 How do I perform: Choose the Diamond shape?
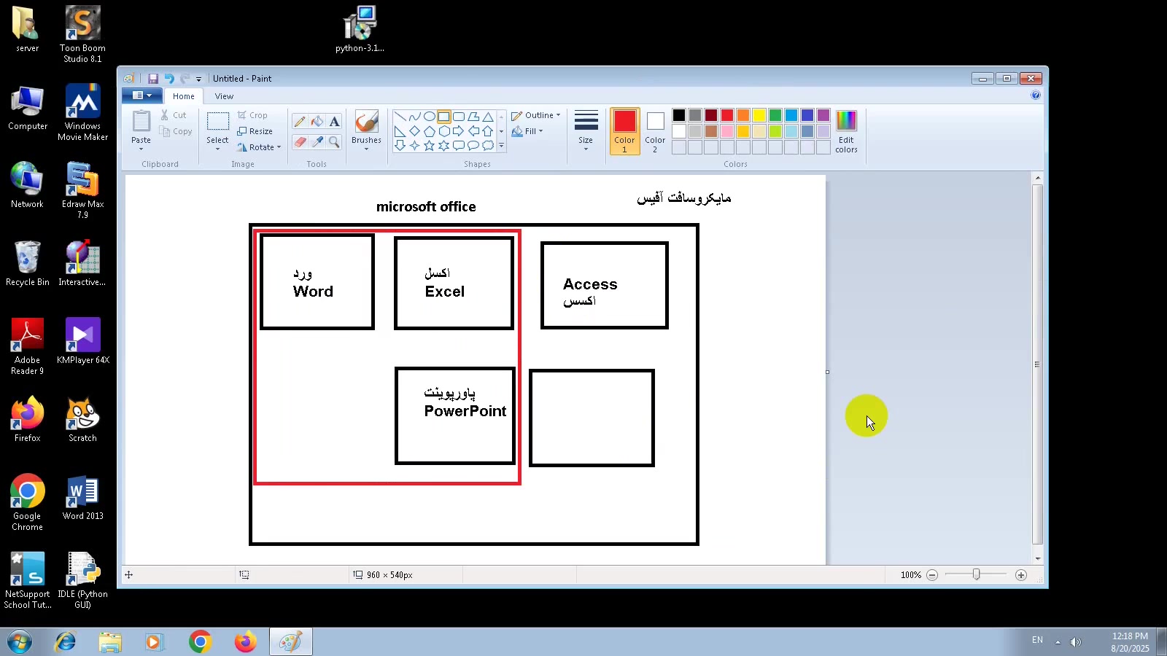tap(414, 131)
